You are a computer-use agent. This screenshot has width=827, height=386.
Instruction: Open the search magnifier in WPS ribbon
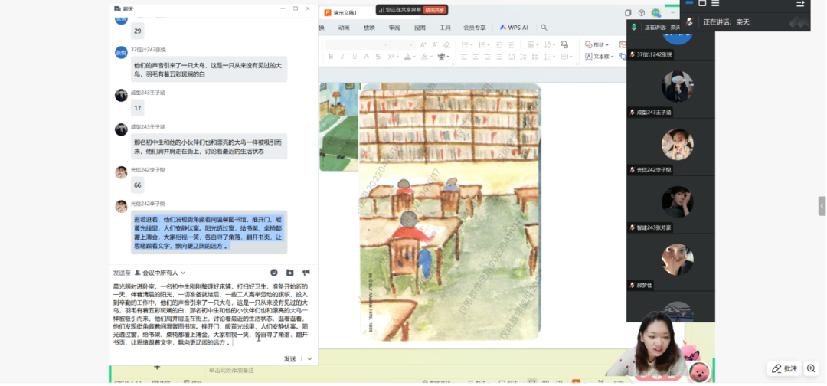point(544,28)
